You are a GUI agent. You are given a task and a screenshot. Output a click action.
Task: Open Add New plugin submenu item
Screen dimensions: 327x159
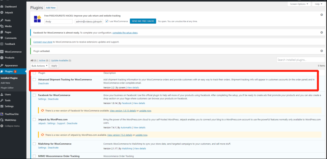click(5, 83)
